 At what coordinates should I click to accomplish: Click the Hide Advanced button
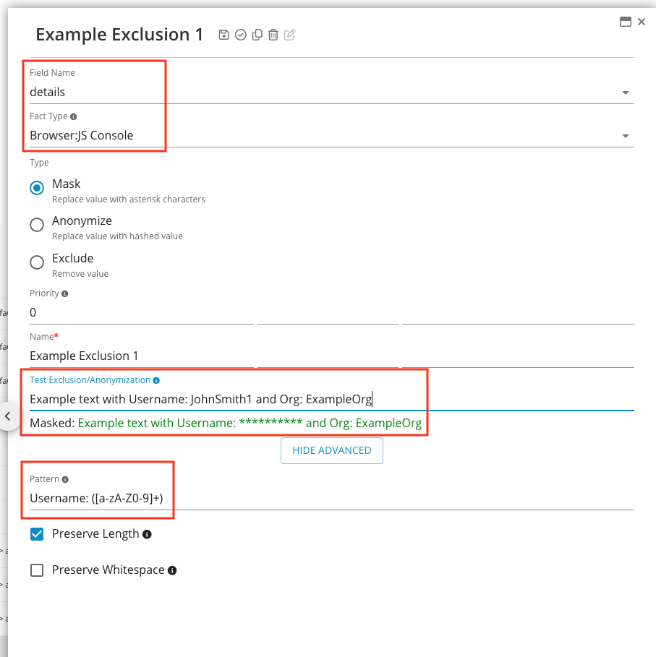coord(331,450)
